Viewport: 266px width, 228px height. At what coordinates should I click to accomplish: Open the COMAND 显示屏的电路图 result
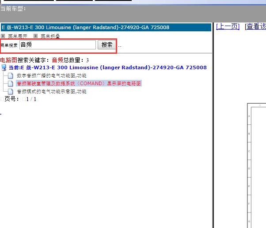79,83
